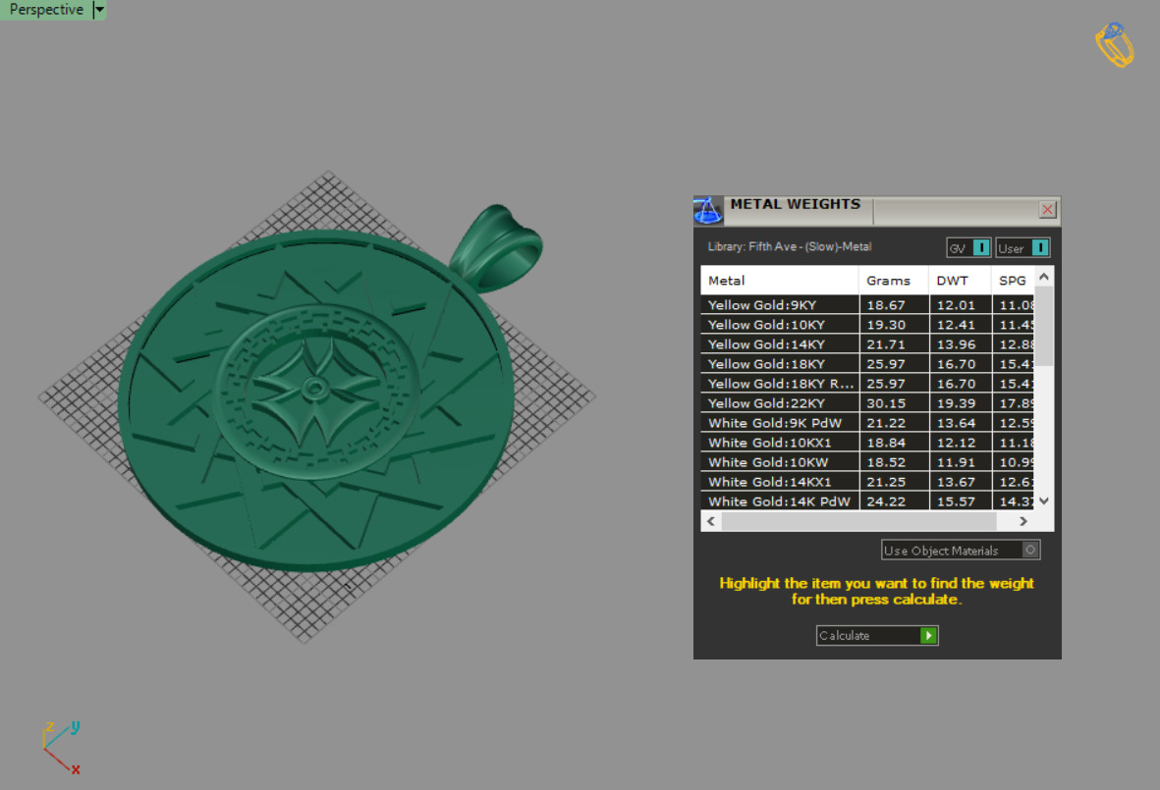Open the Perspective viewport dropdown arrow
This screenshot has width=1160, height=790.
99,10
